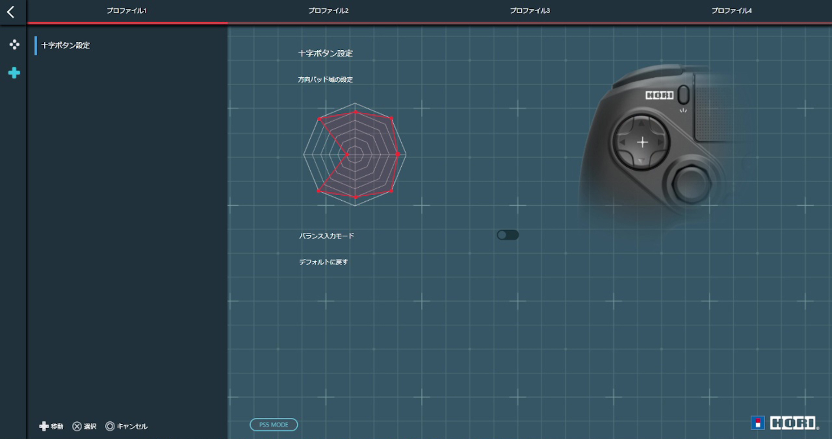The image size is (832, 439).
Task: Click the back arrow icon
Action: point(11,12)
